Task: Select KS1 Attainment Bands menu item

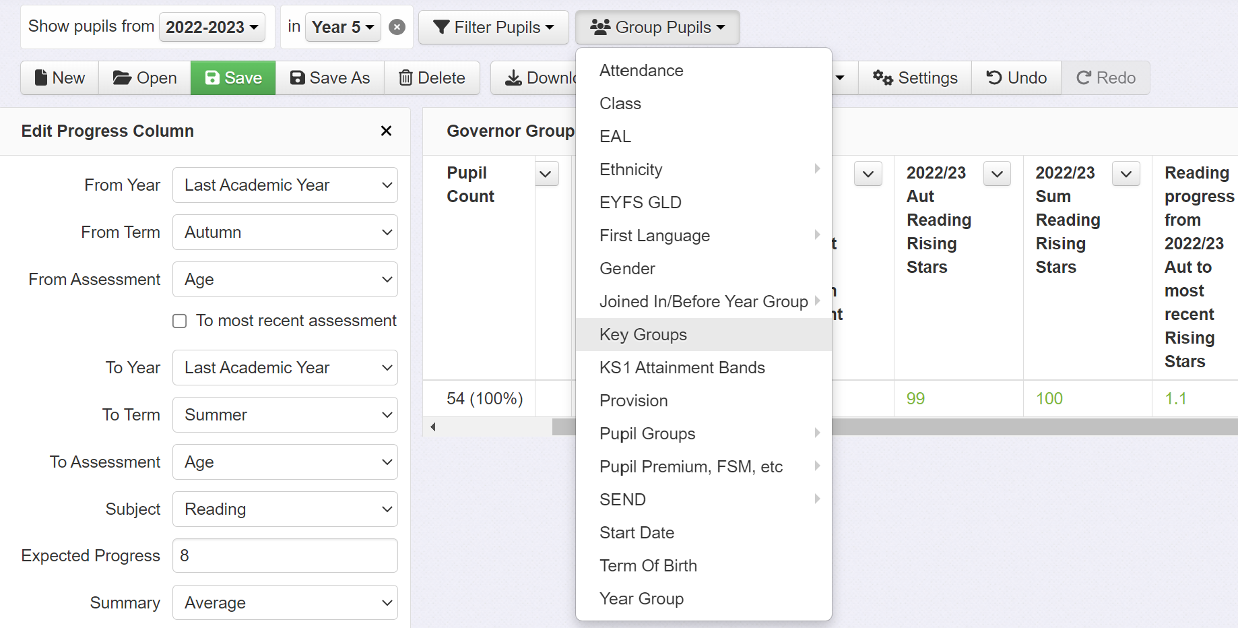Action: click(x=704, y=368)
